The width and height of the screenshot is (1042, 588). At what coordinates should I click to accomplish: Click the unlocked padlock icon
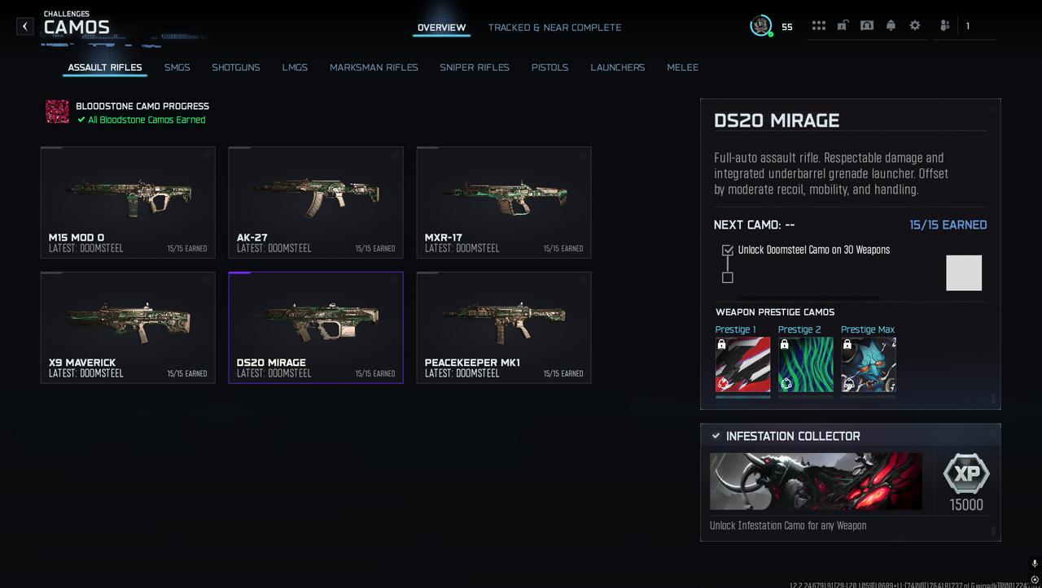click(843, 26)
